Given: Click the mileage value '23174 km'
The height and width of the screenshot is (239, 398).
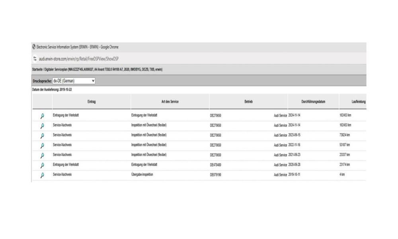Looking at the screenshot, I should pyautogui.click(x=345, y=165).
